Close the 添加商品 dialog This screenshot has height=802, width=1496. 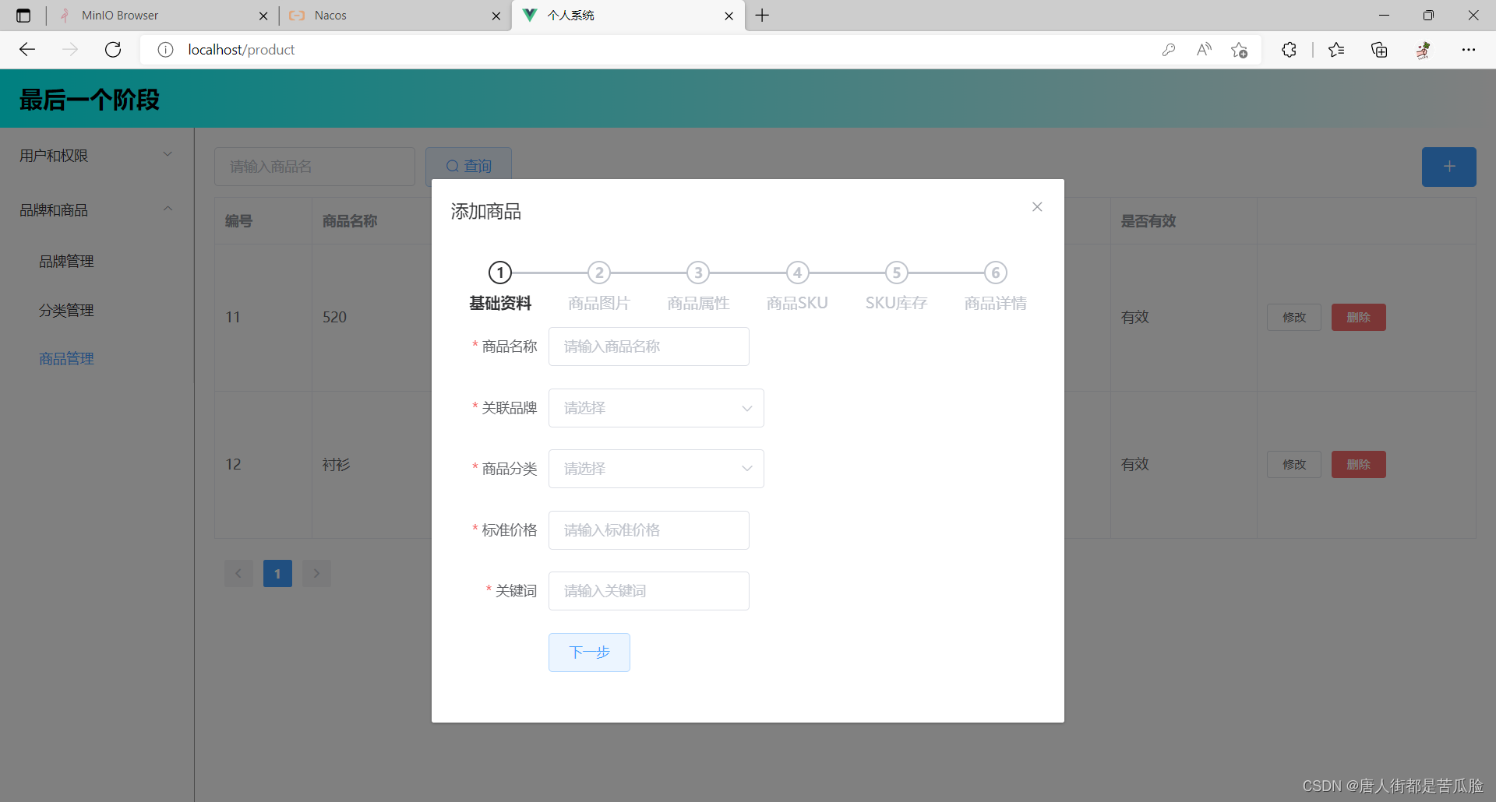point(1037,206)
